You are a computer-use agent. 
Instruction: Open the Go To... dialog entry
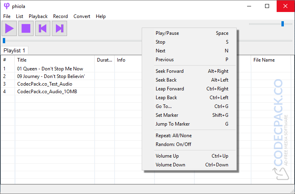pos(189,106)
